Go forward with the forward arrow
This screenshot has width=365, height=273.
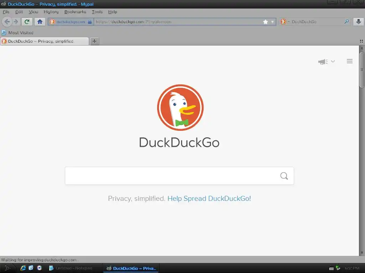(16, 22)
